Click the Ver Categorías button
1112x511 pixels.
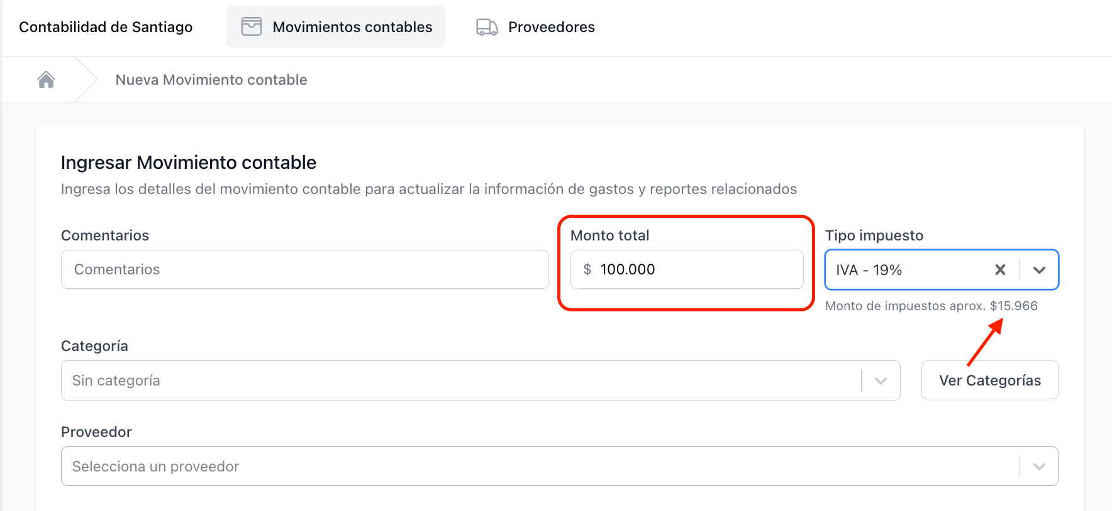[990, 380]
